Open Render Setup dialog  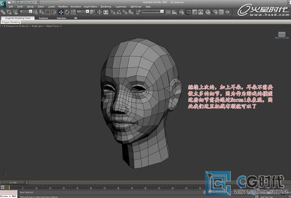(215, 12)
